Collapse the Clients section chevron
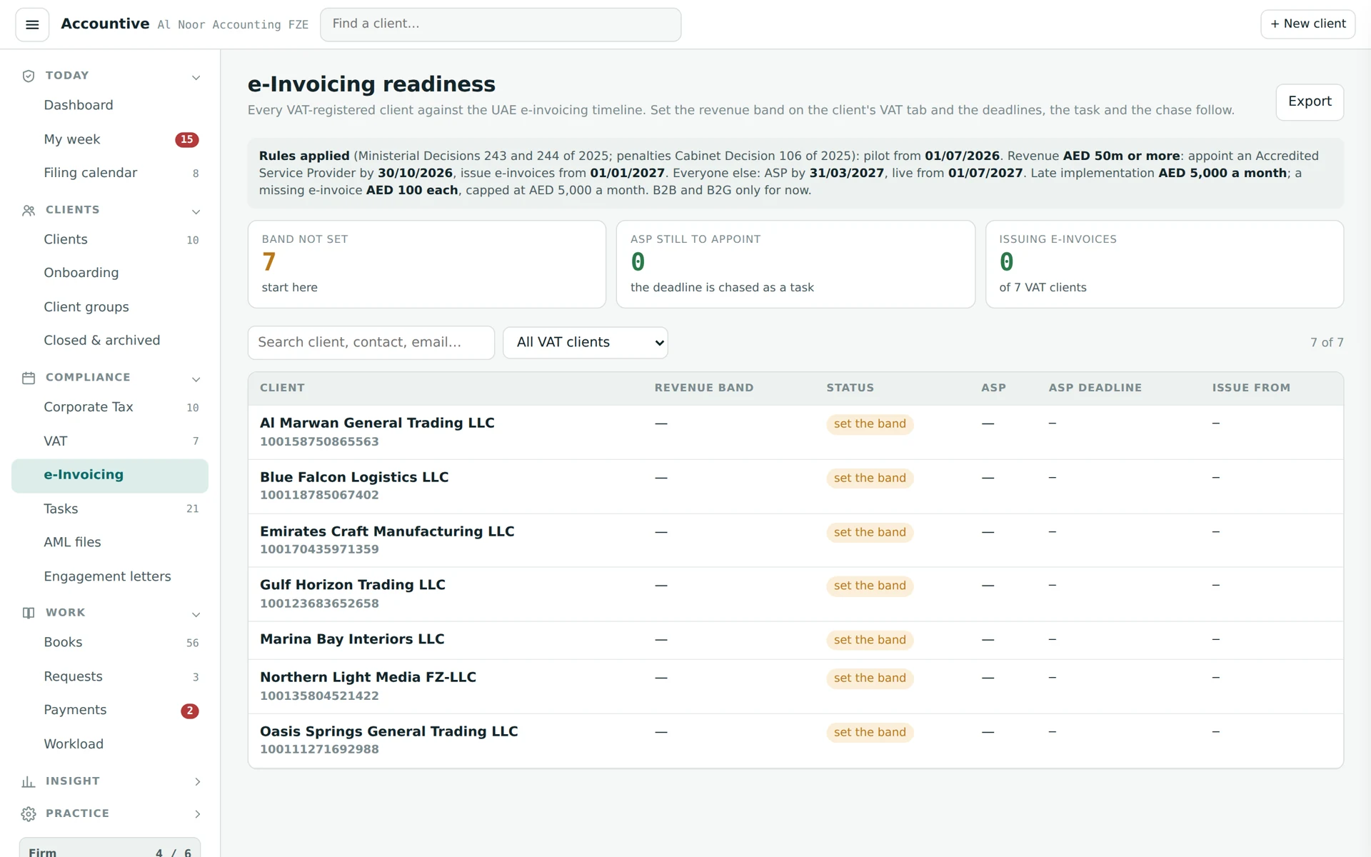This screenshot has height=857, width=1371. (196, 212)
